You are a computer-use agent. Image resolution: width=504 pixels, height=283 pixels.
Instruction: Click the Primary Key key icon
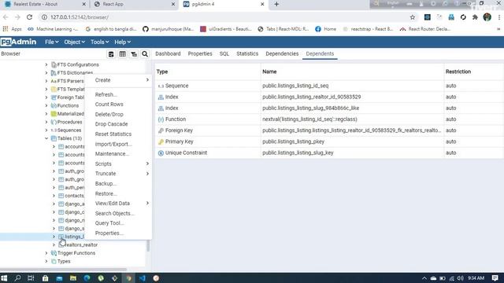(x=161, y=141)
